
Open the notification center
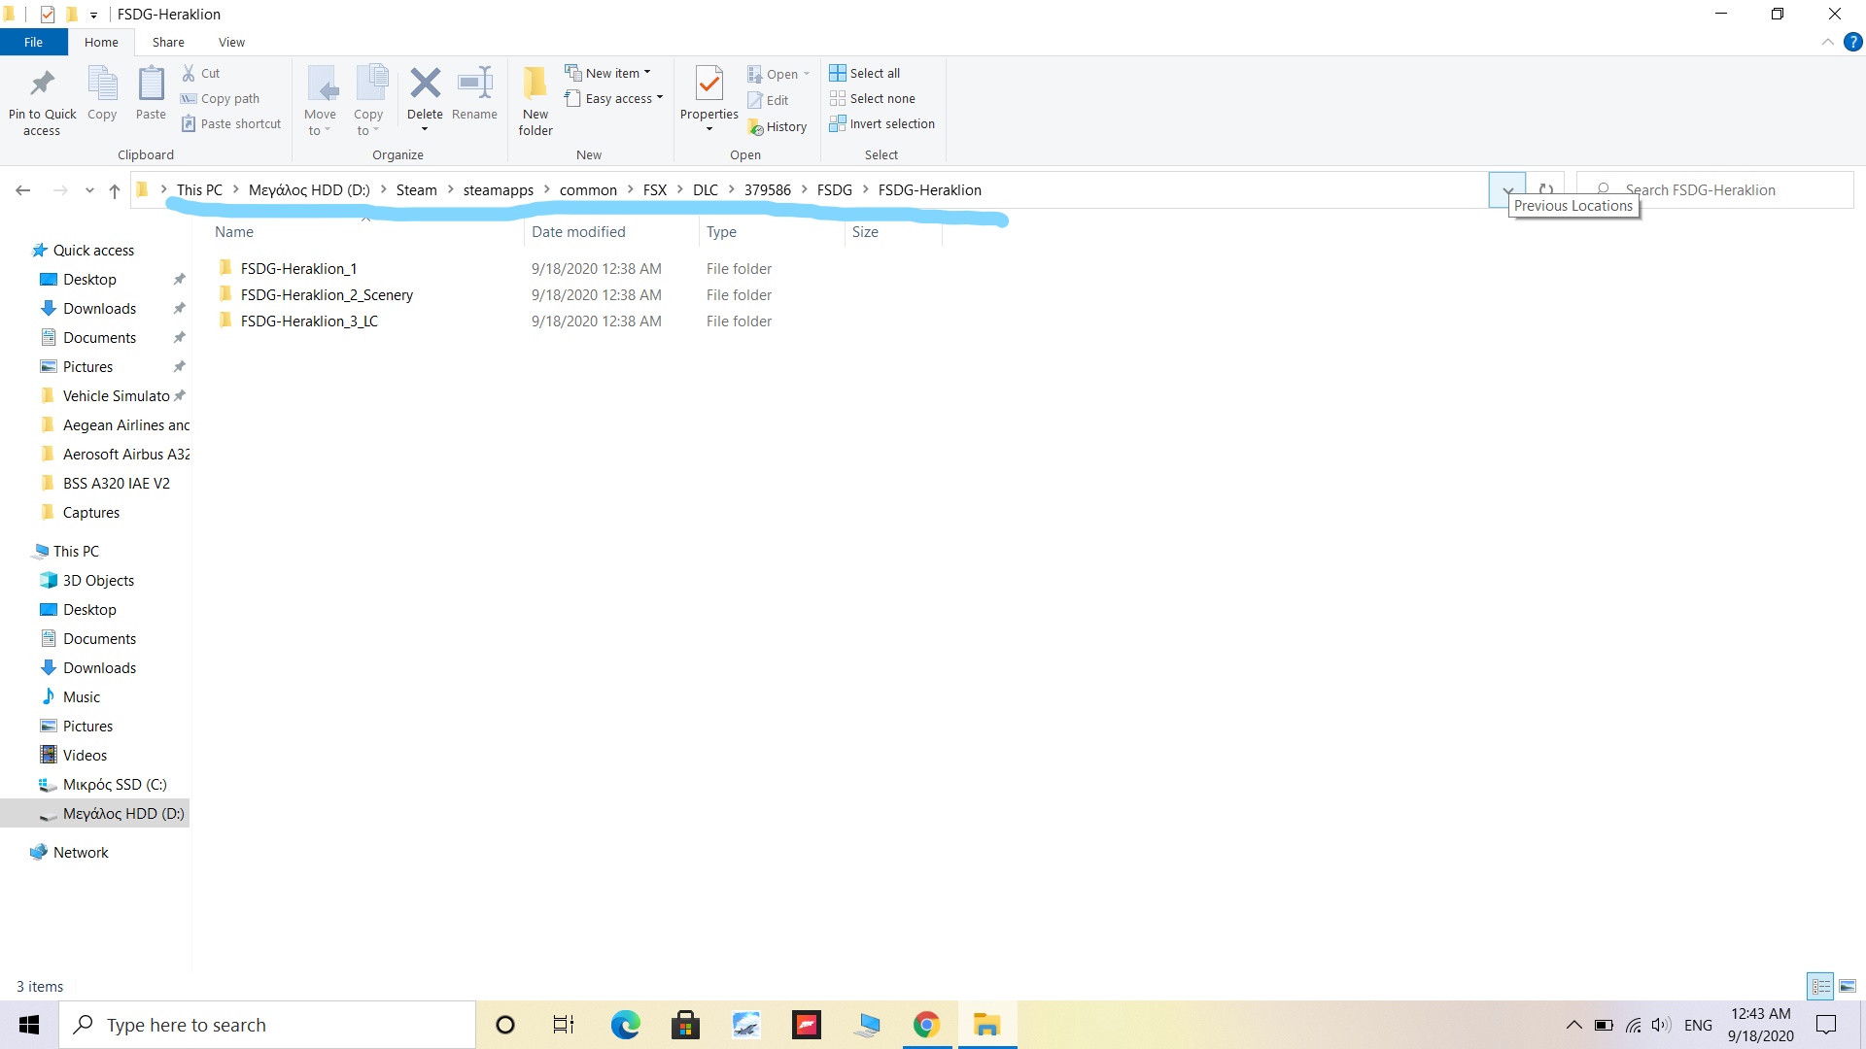click(x=1827, y=1025)
